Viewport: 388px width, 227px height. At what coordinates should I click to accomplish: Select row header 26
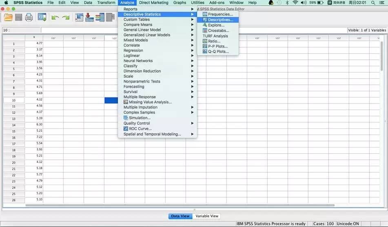pyautogui.click(x=14, y=200)
